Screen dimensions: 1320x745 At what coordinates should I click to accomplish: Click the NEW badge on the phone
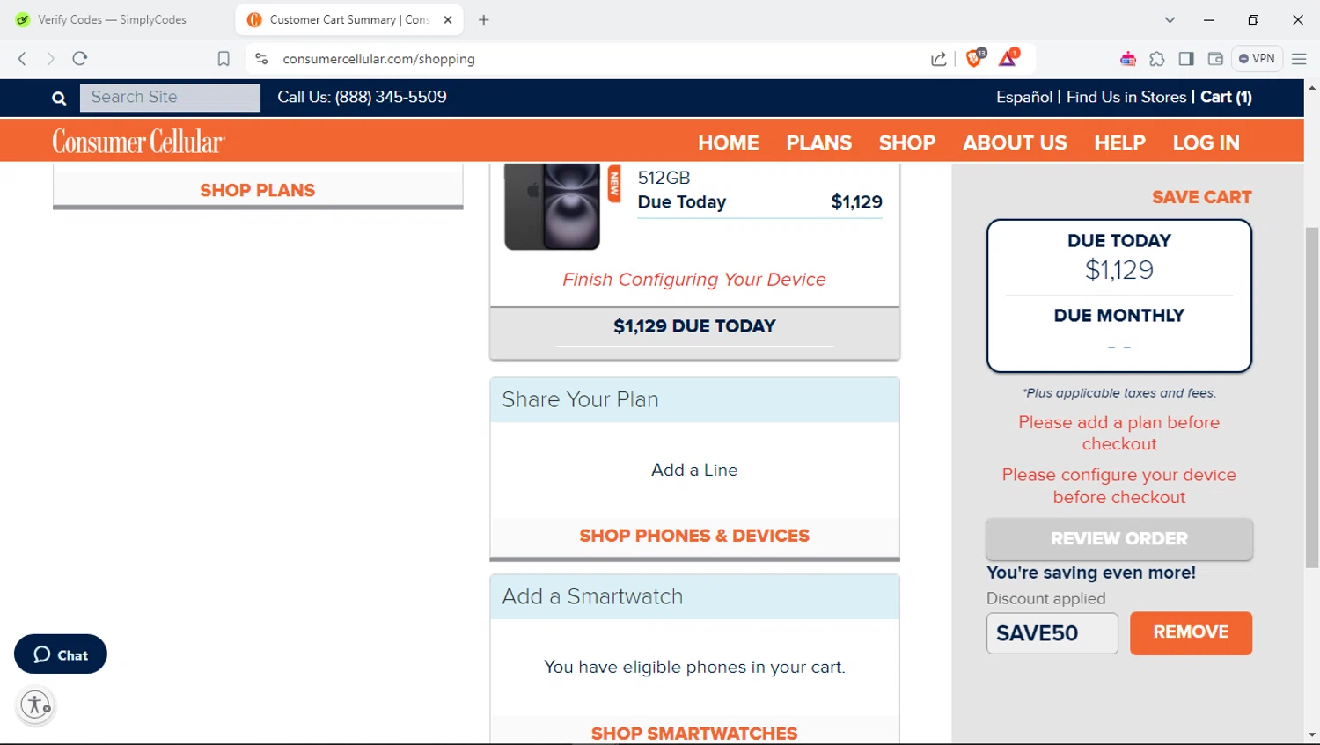tap(614, 184)
